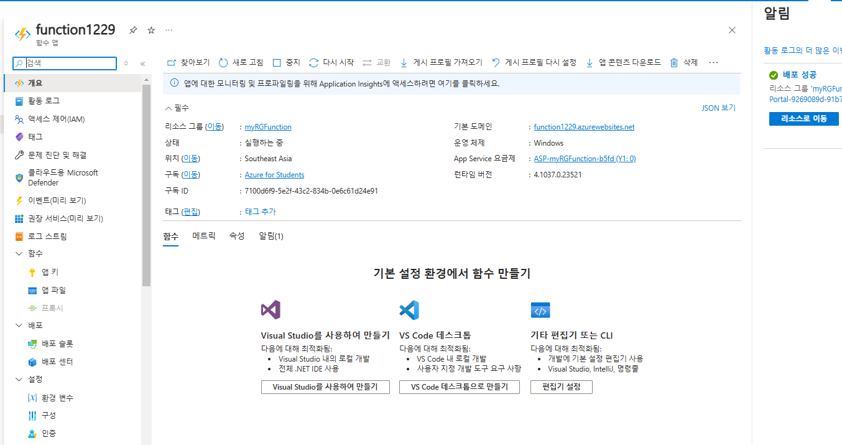Download app content via 앱 콘텐츠 다운로드
Viewport: 842px width, 445px height.
coord(623,62)
